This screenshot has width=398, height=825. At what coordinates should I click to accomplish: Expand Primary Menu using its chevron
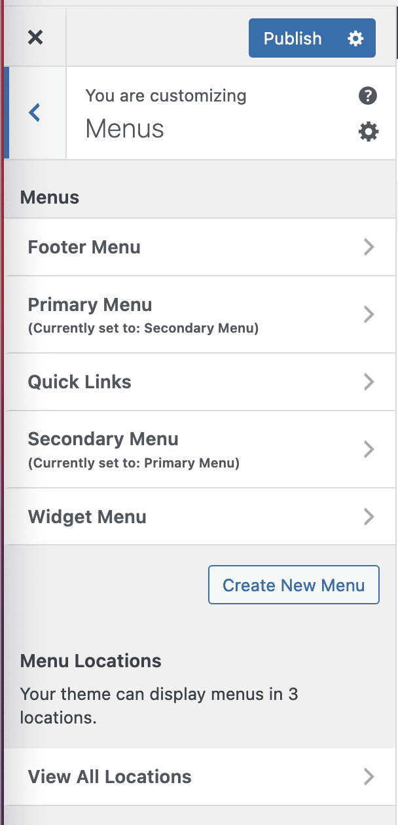tap(369, 315)
